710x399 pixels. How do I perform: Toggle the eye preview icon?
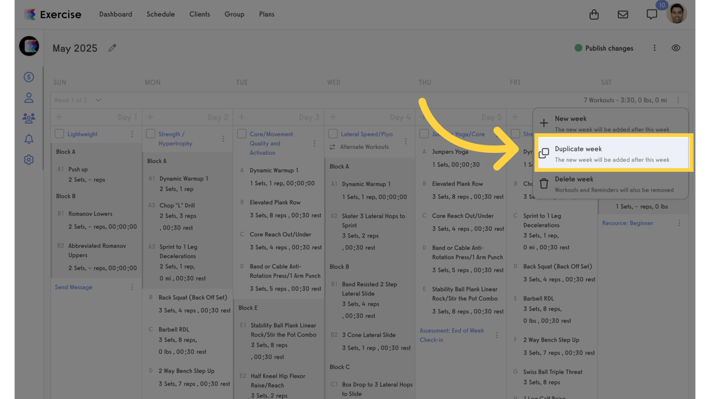(676, 48)
